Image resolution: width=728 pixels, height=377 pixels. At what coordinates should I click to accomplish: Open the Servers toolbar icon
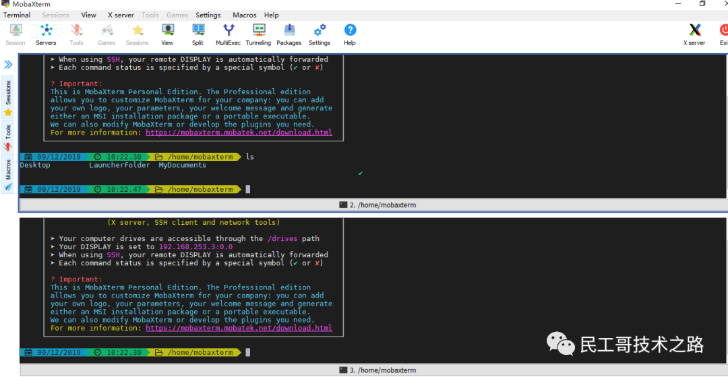pos(46,35)
